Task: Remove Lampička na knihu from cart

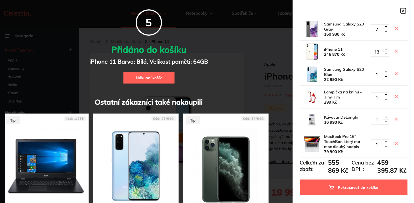Action: click(x=396, y=97)
